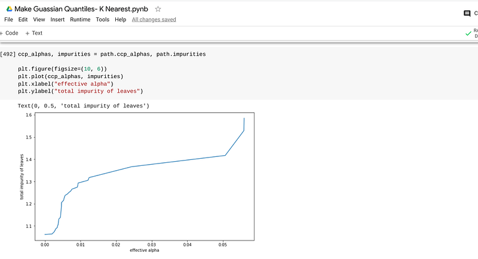Click the code line with plt.figure figsize
The width and height of the screenshot is (478, 259).
point(62,69)
